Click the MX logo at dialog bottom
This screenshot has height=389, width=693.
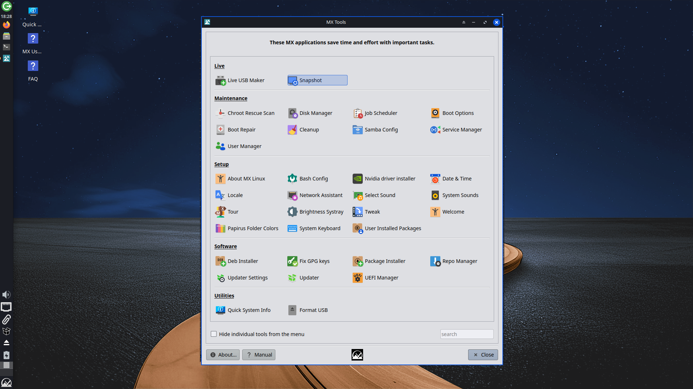click(x=357, y=355)
